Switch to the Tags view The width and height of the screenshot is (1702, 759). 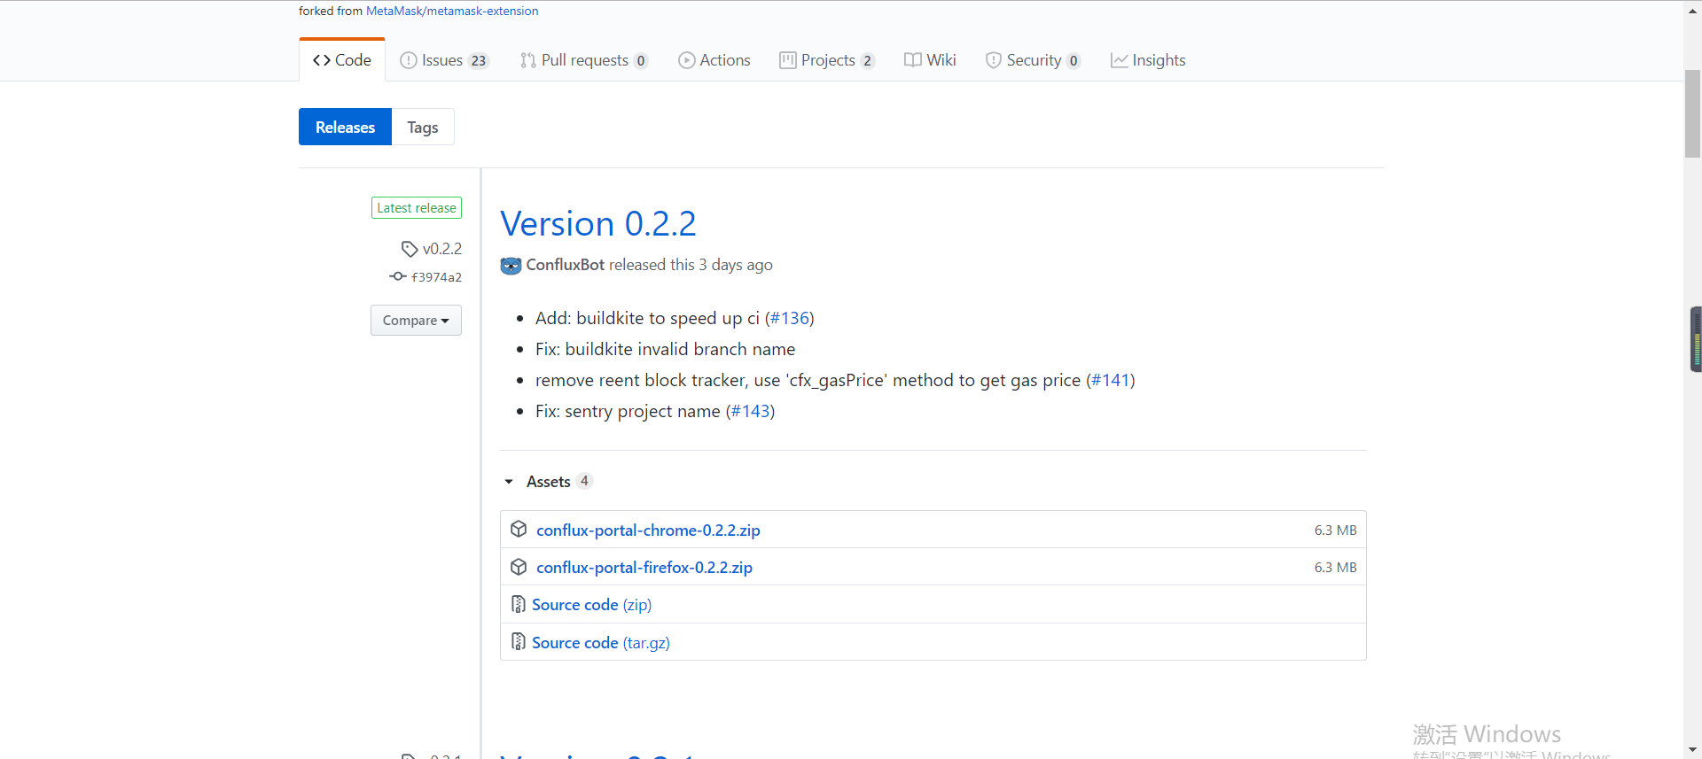pos(423,127)
